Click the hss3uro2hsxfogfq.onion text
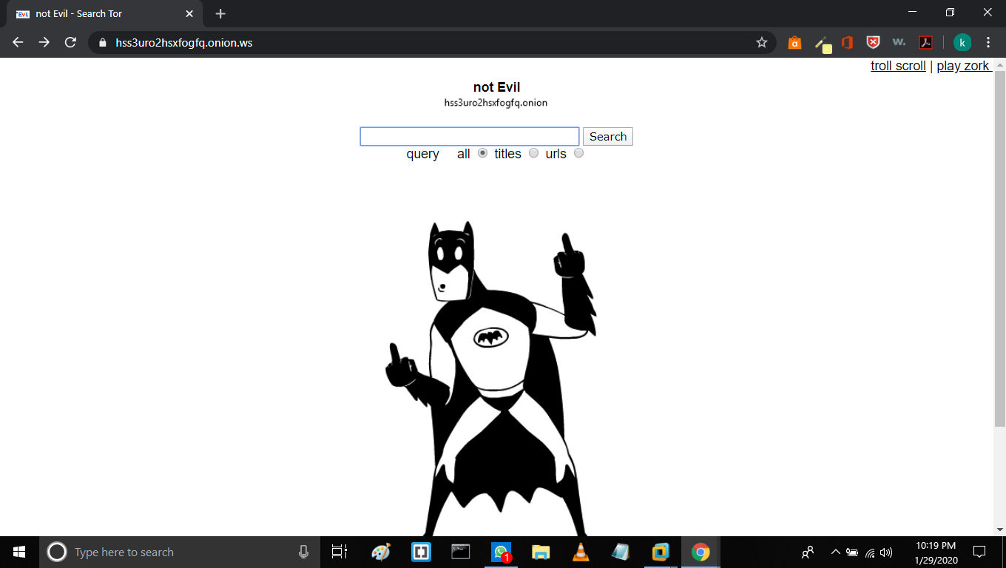The image size is (1006, 568). tap(496, 103)
